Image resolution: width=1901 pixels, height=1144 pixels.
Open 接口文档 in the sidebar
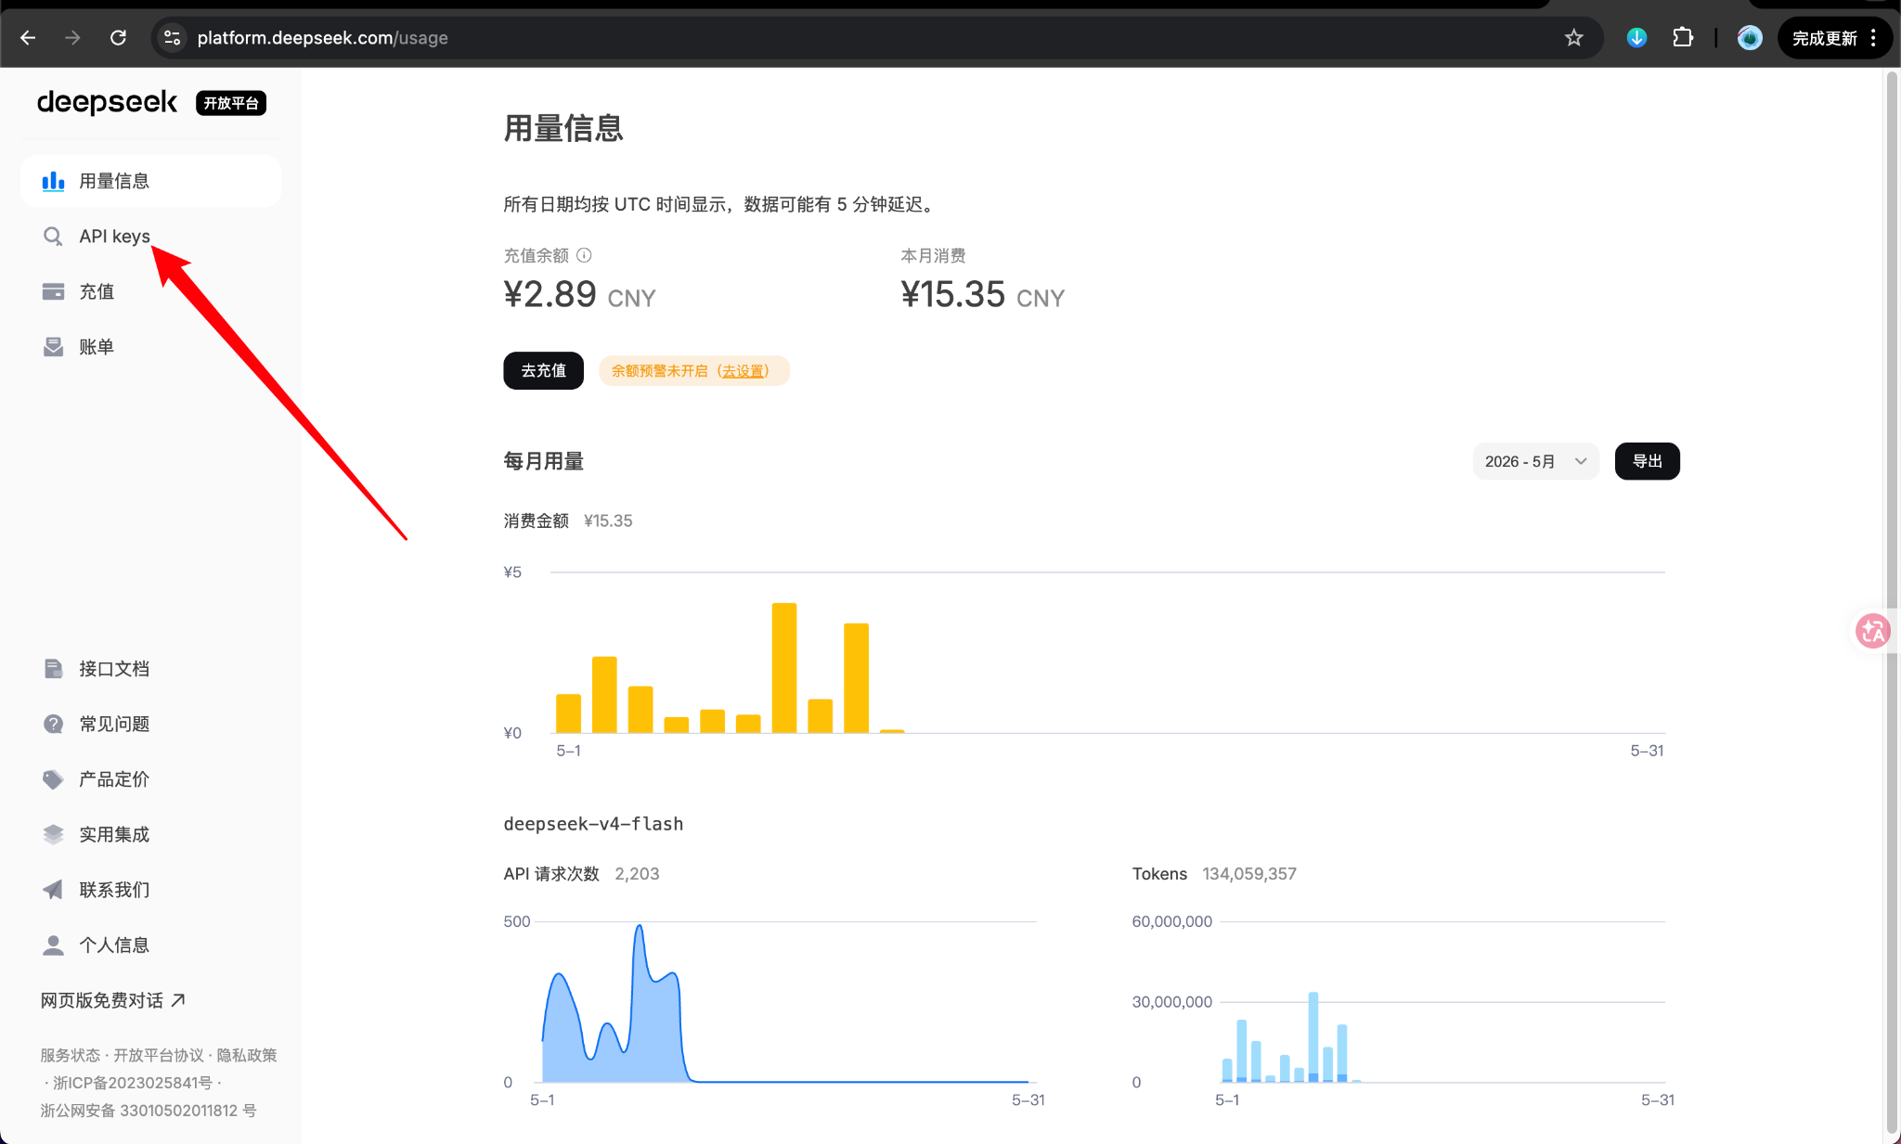click(x=150, y=669)
